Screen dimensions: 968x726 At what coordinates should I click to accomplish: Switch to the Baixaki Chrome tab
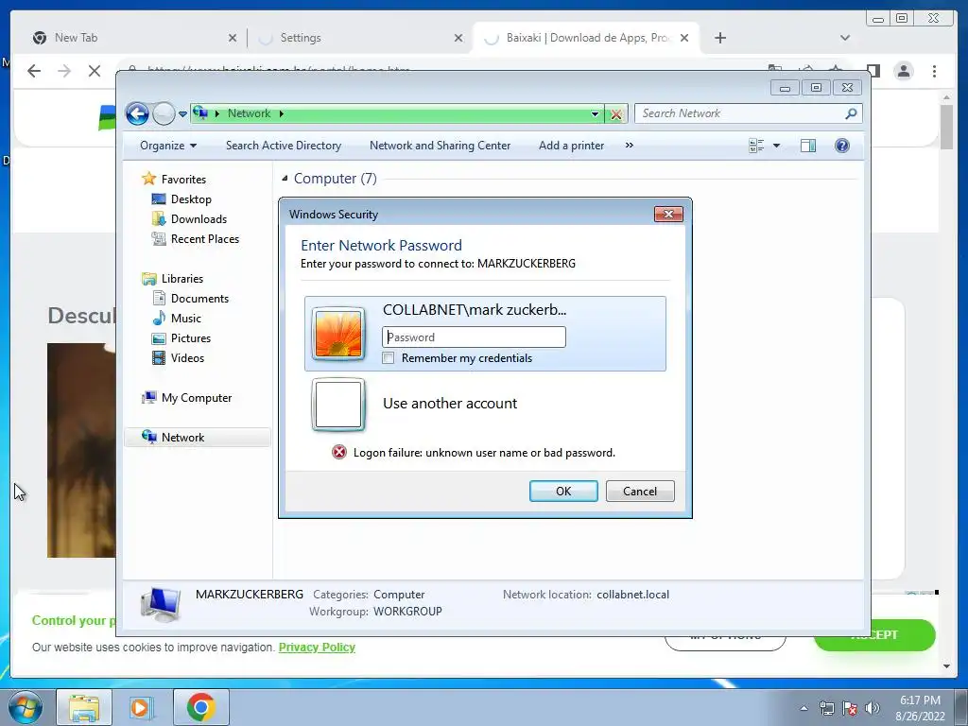coord(586,38)
